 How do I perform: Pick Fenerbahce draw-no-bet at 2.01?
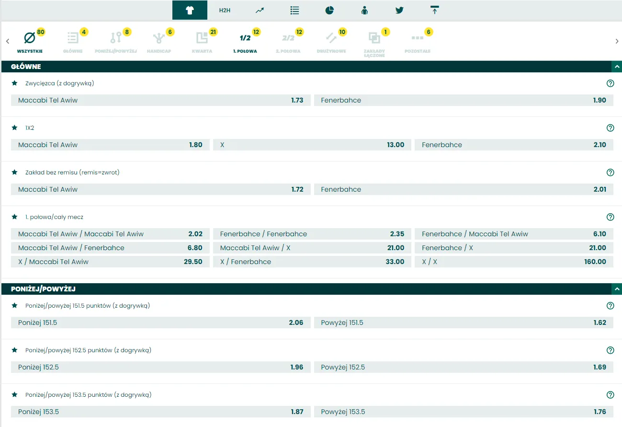pos(464,189)
